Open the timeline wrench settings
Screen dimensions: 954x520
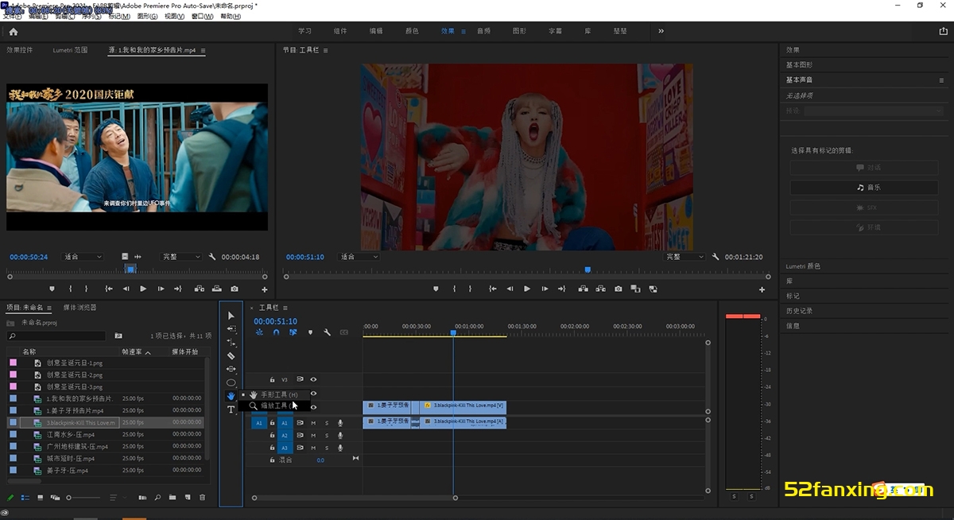pos(327,332)
